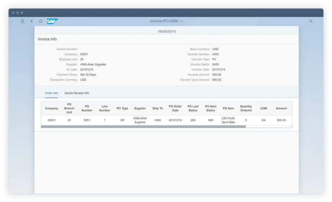
Task: Click the Amount column header
Action: coord(281,108)
